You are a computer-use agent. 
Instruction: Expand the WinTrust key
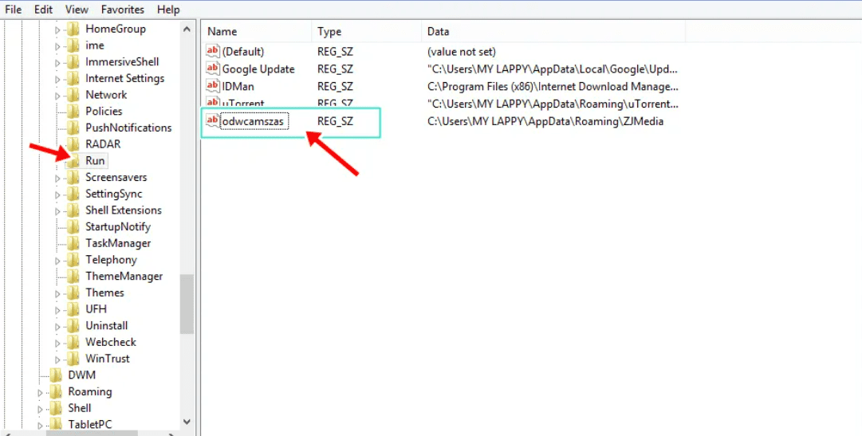pyautogui.click(x=57, y=359)
